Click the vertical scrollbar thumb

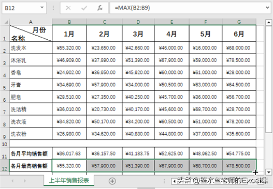coord(269,80)
